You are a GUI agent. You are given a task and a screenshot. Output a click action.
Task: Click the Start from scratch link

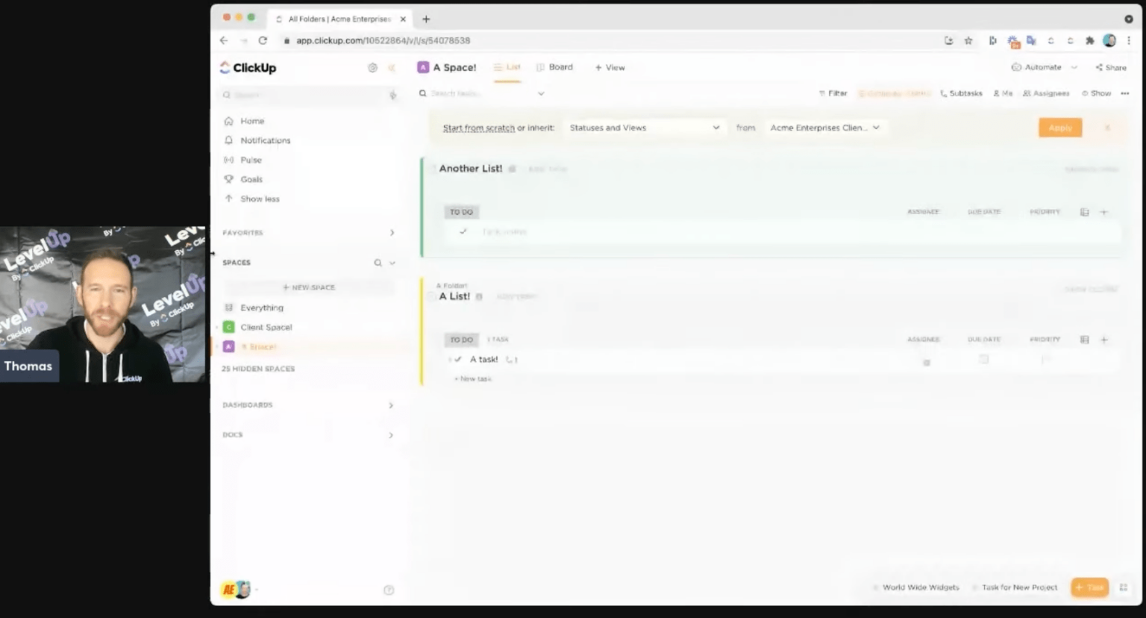coord(478,128)
